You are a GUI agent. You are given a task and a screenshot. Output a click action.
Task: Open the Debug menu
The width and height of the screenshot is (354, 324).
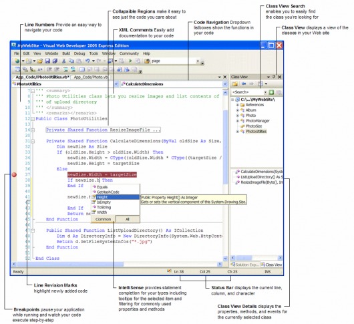(x=79, y=53)
